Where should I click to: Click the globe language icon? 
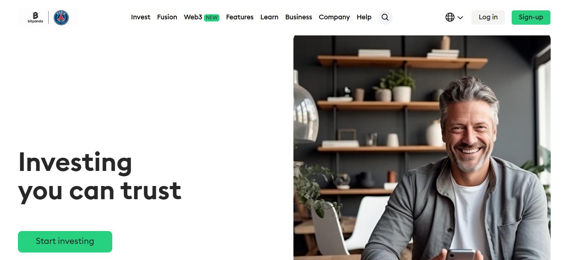pyautogui.click(x=450, y=17)
